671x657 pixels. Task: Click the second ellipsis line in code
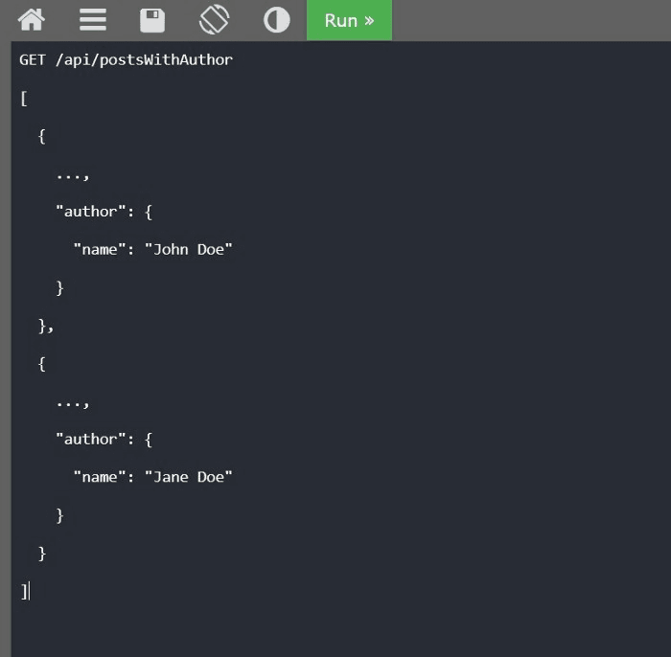pyautogui.click(x=72, y=402)
